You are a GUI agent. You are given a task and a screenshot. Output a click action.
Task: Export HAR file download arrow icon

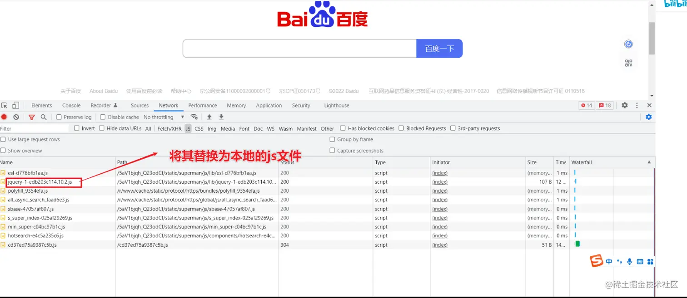(221, 117)
